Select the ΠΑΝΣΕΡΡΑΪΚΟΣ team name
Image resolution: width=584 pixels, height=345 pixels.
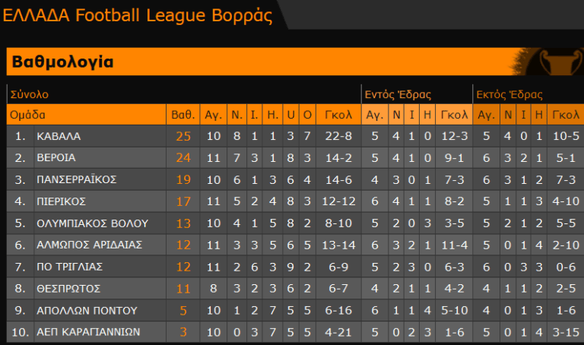click(76, 179)
